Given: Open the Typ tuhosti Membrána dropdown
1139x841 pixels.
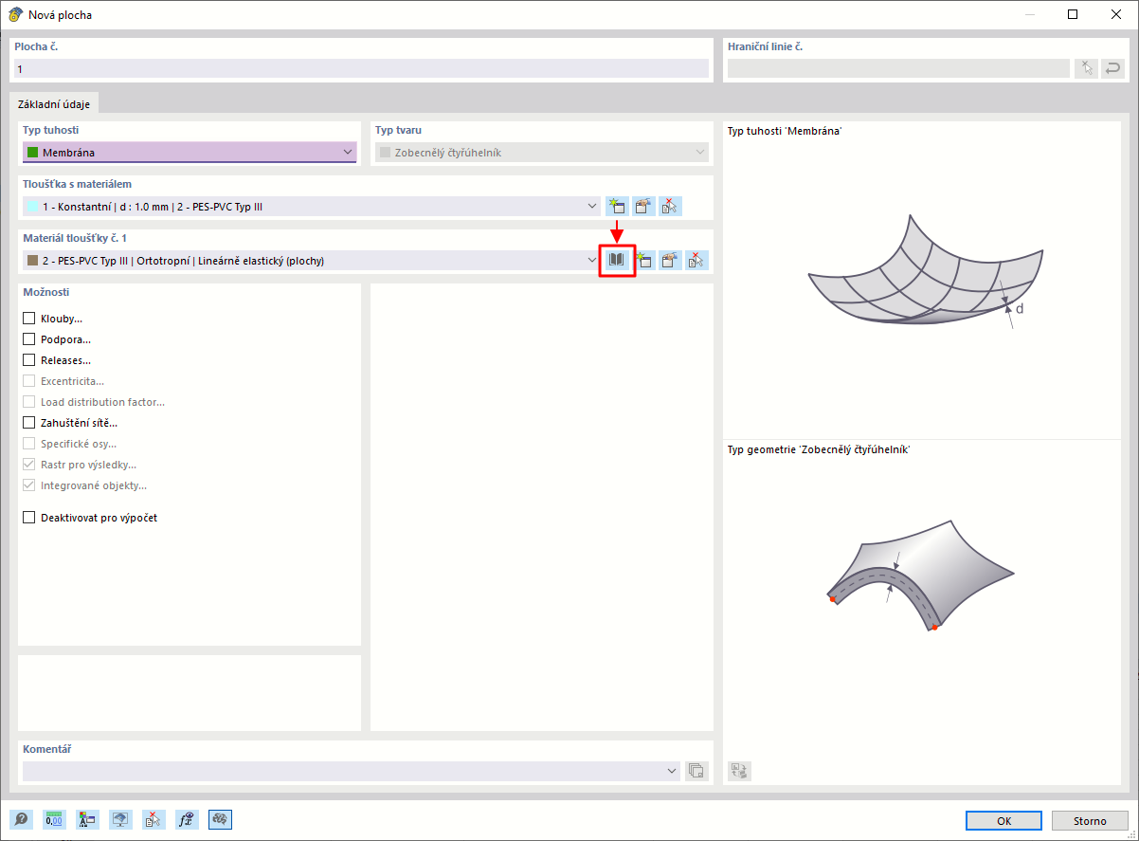Looking at the screenshot, I should coord(189,153).
